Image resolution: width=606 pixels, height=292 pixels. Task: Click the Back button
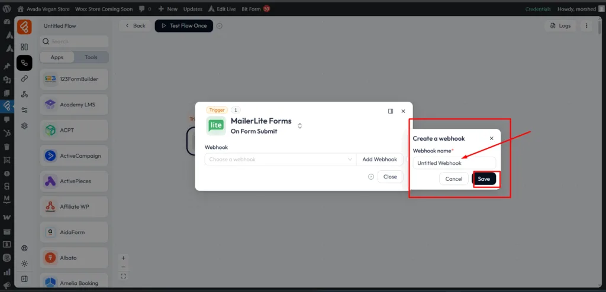pos(136,26)
